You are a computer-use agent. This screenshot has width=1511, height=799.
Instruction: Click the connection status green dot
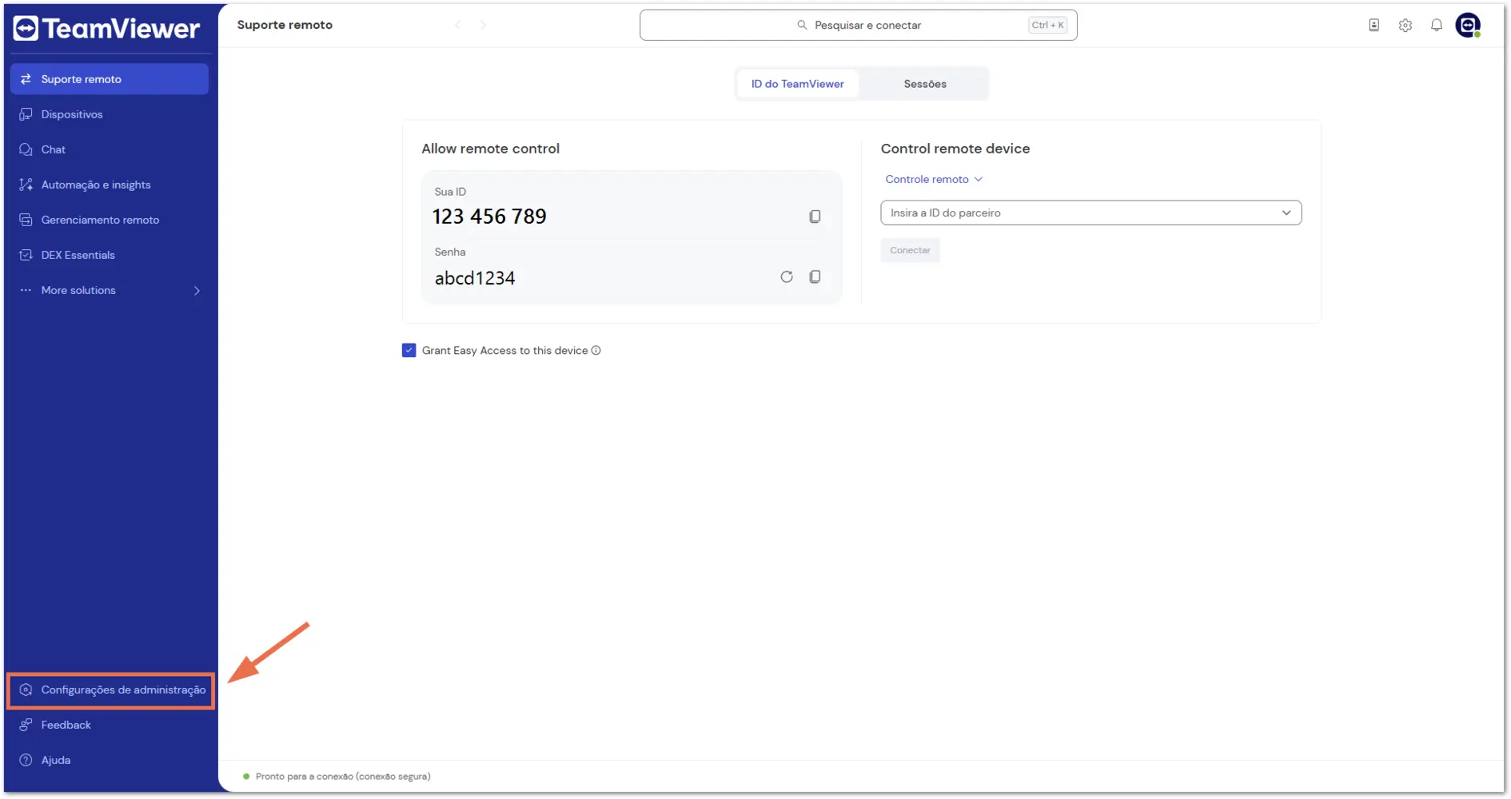click(x=246, y=777)
